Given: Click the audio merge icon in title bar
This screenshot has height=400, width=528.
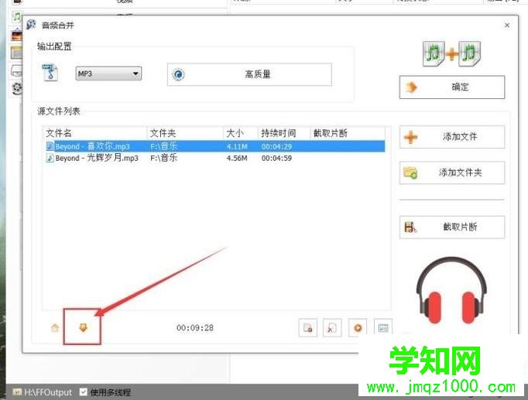Looking at the screenshot, I should [x=31, y=25].
